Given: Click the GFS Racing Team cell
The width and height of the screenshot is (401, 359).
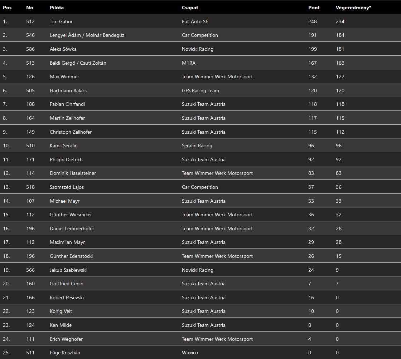Looking at the screenshot, I should pos(200,90).
